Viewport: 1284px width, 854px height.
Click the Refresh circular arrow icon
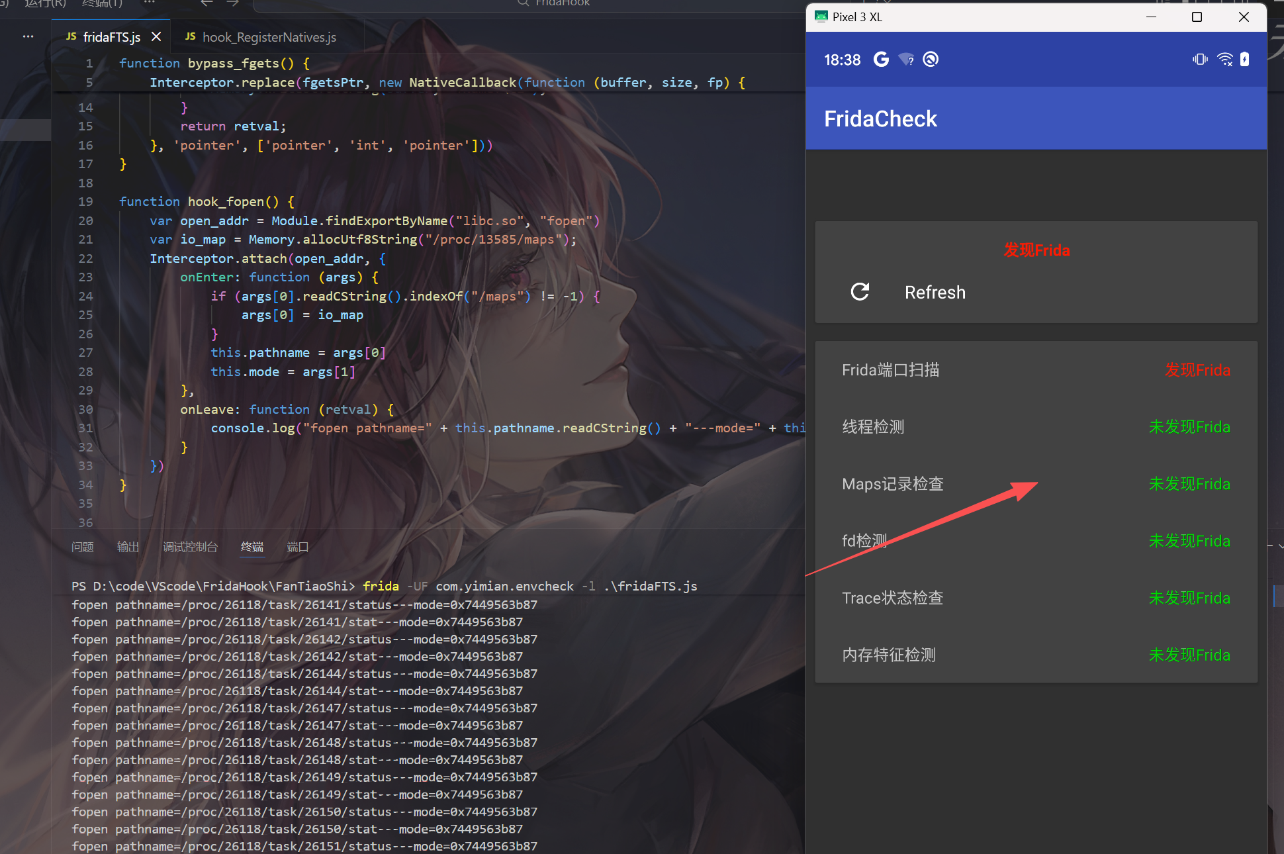point(860,292)
